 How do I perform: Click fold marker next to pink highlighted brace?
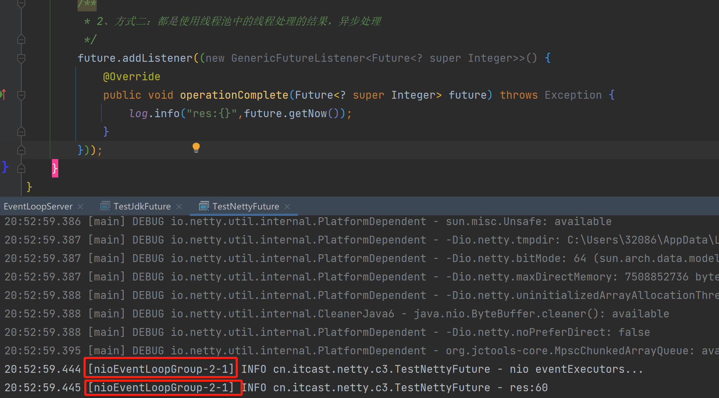tap(21, 168)
